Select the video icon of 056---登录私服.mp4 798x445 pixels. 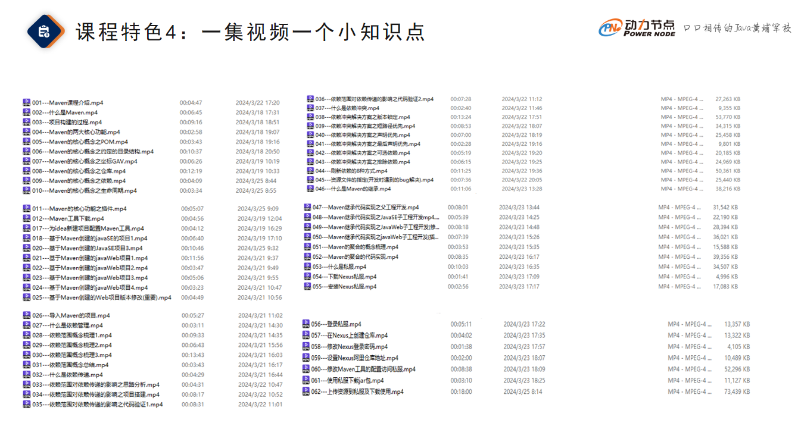tap(306, 324)
